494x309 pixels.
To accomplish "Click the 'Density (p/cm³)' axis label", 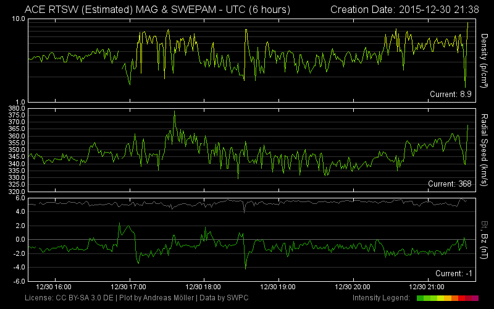I will [486, 59].
